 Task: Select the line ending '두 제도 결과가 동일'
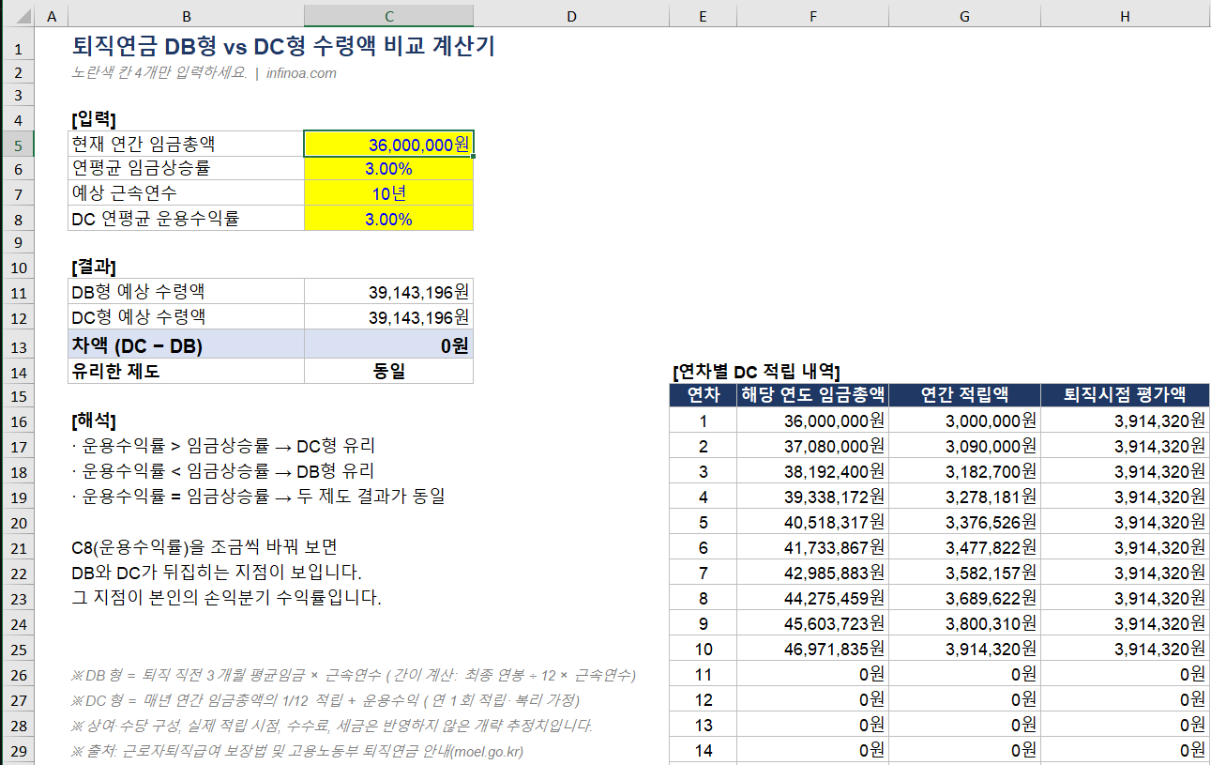[x=258, y=496]
